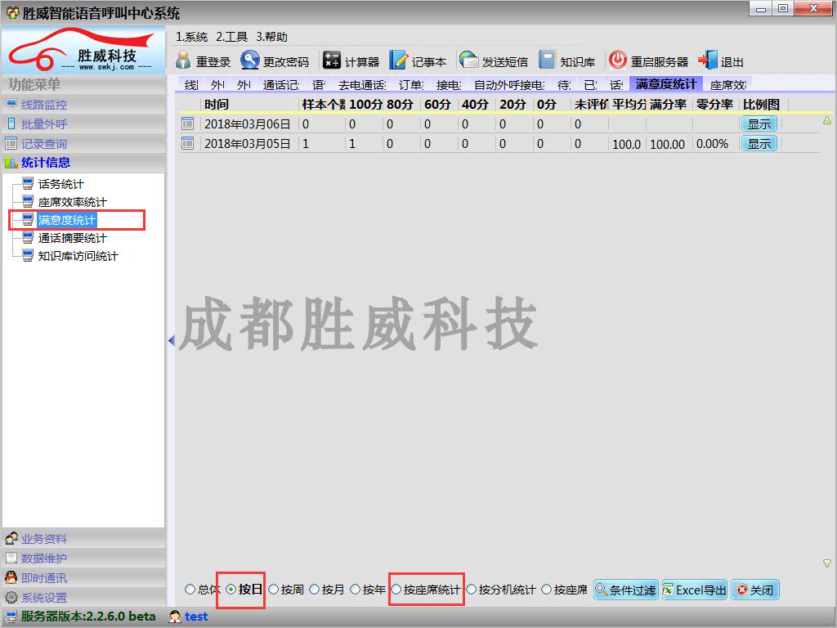This screenshot has height=628, width=837.
Task: Click the 统计信息 chart icon
Action: coord(11,163)
